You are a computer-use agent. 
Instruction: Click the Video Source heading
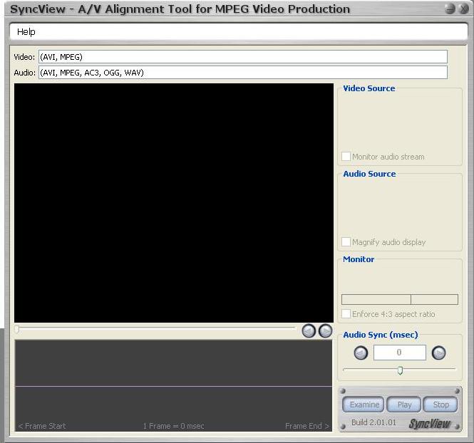[369, 88]
